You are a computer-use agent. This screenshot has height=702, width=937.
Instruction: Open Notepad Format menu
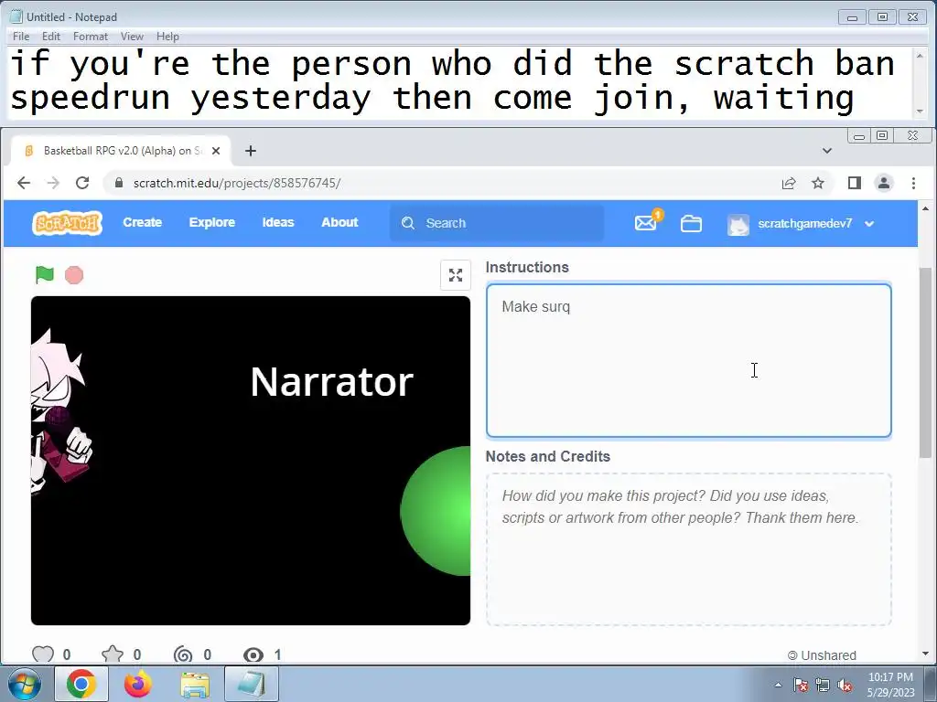91,37
